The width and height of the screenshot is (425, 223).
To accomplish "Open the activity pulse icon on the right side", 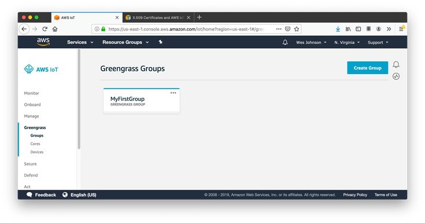I will pyautogui.click(x=396, y=76).
